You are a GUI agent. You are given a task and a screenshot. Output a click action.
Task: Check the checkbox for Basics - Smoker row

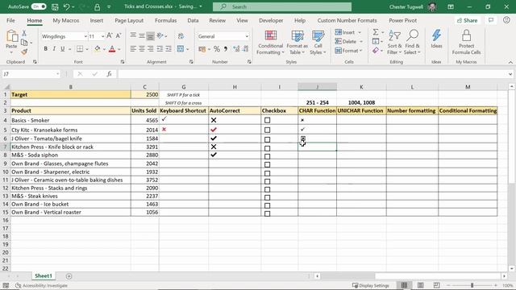tap(267, 120)
